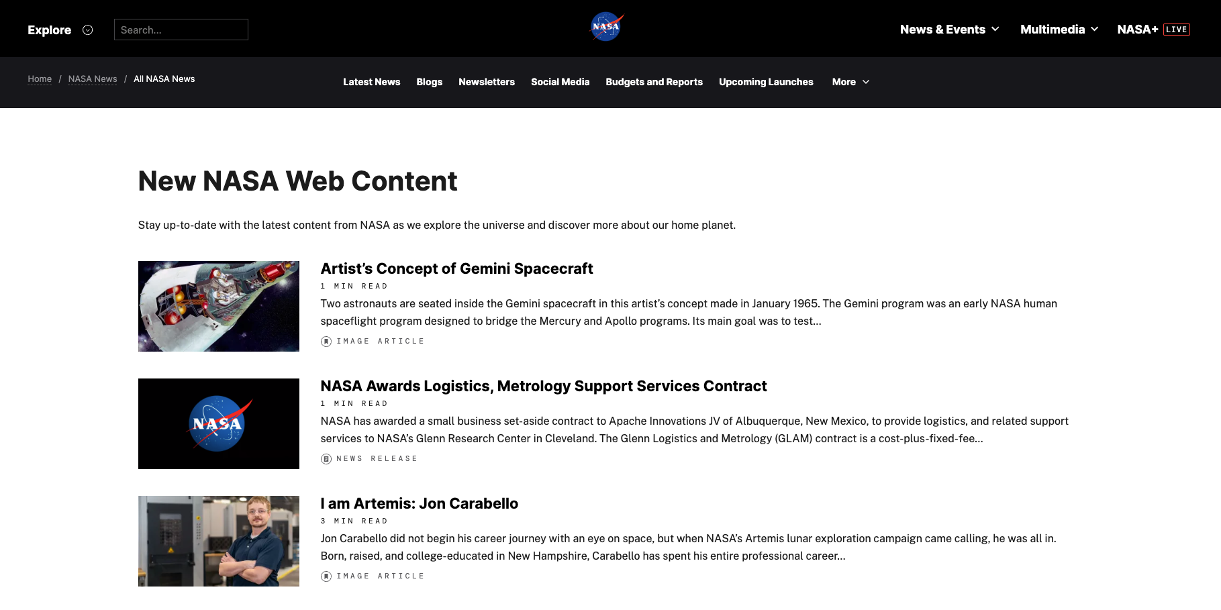Click the news release icon on the contracts article

coord(326,458)
